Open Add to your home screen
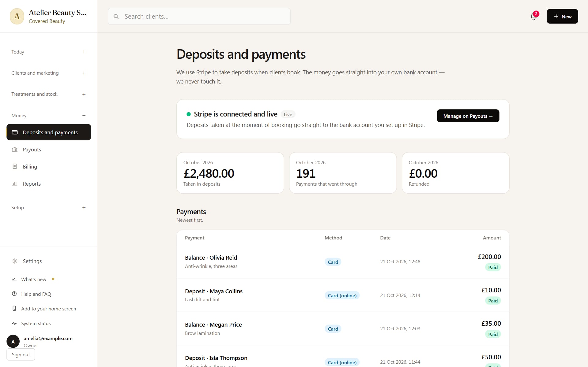The width and height of the screenshot is (588, 367). 48,309
